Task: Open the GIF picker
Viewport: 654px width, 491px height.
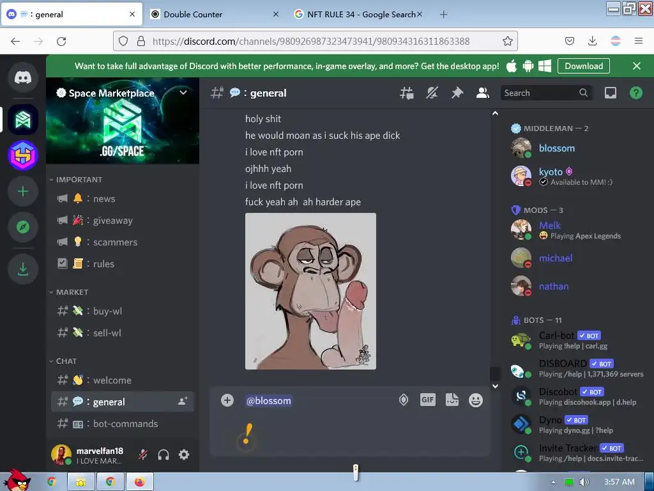Action: point(427,400)
